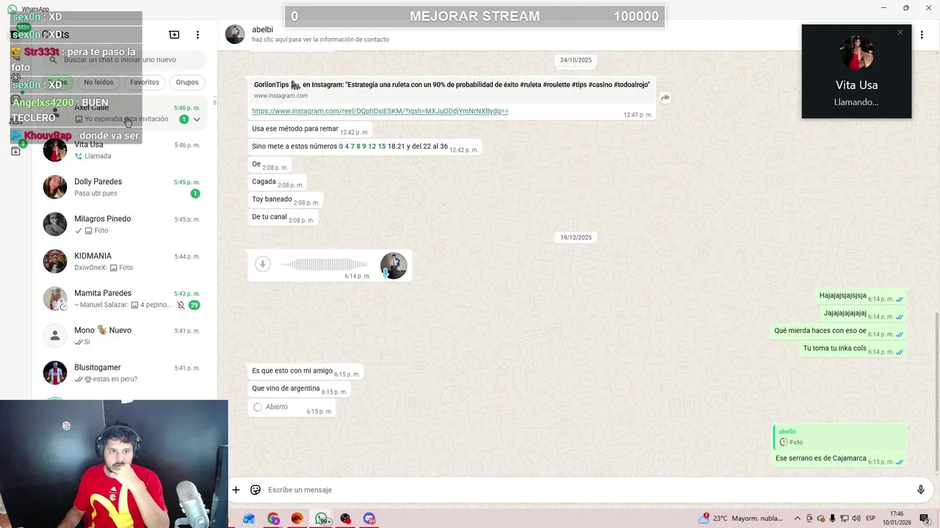Open the chat list three-dot menu

[x=198, y=34]
